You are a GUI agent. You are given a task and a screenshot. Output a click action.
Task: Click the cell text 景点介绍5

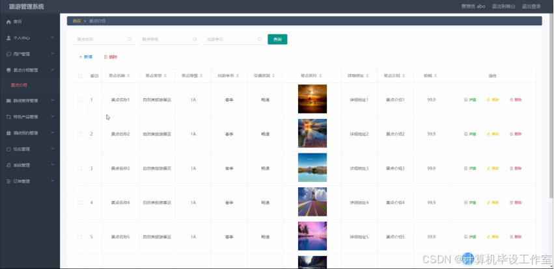click(395, 237)
